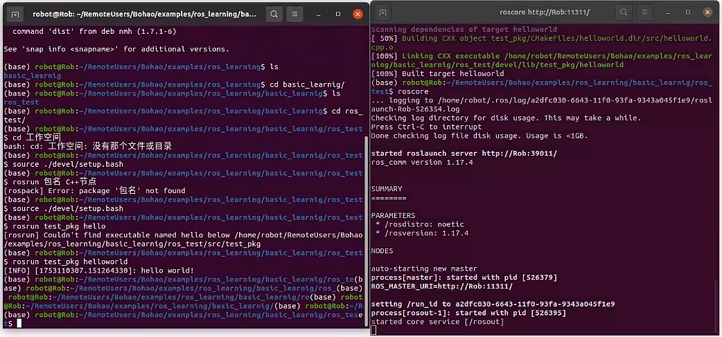This screenshot has width=722, height=337.
Task: Click 'setting /run_id to a2dfc030' line
Action: tap(493, 304)
